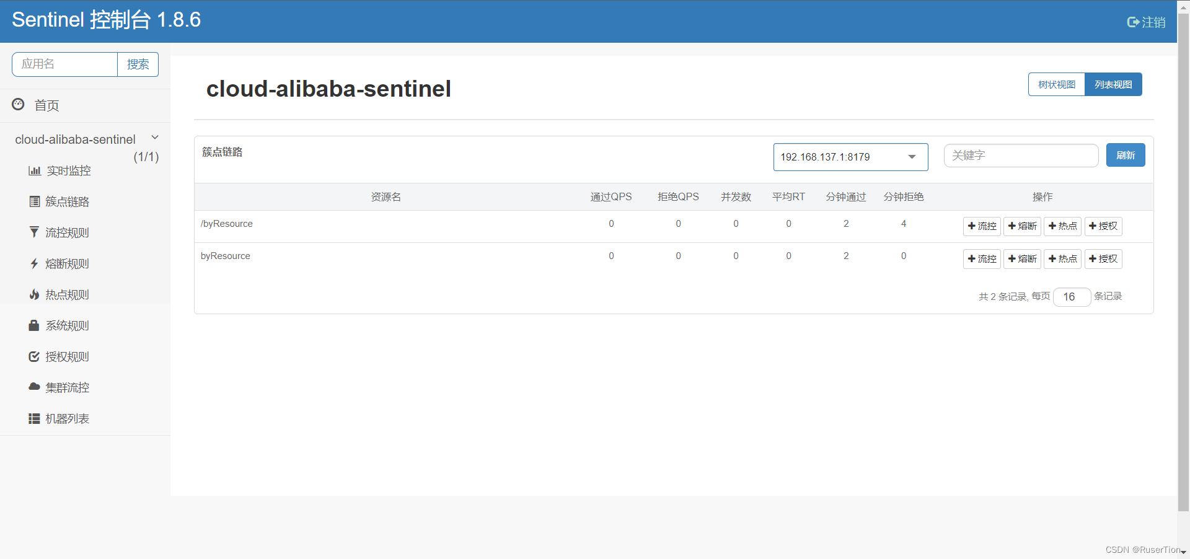Viewport: 1190px width, 559px height.
Task: Add 热点 rule for /byResource row
Action: (1062, 226)
